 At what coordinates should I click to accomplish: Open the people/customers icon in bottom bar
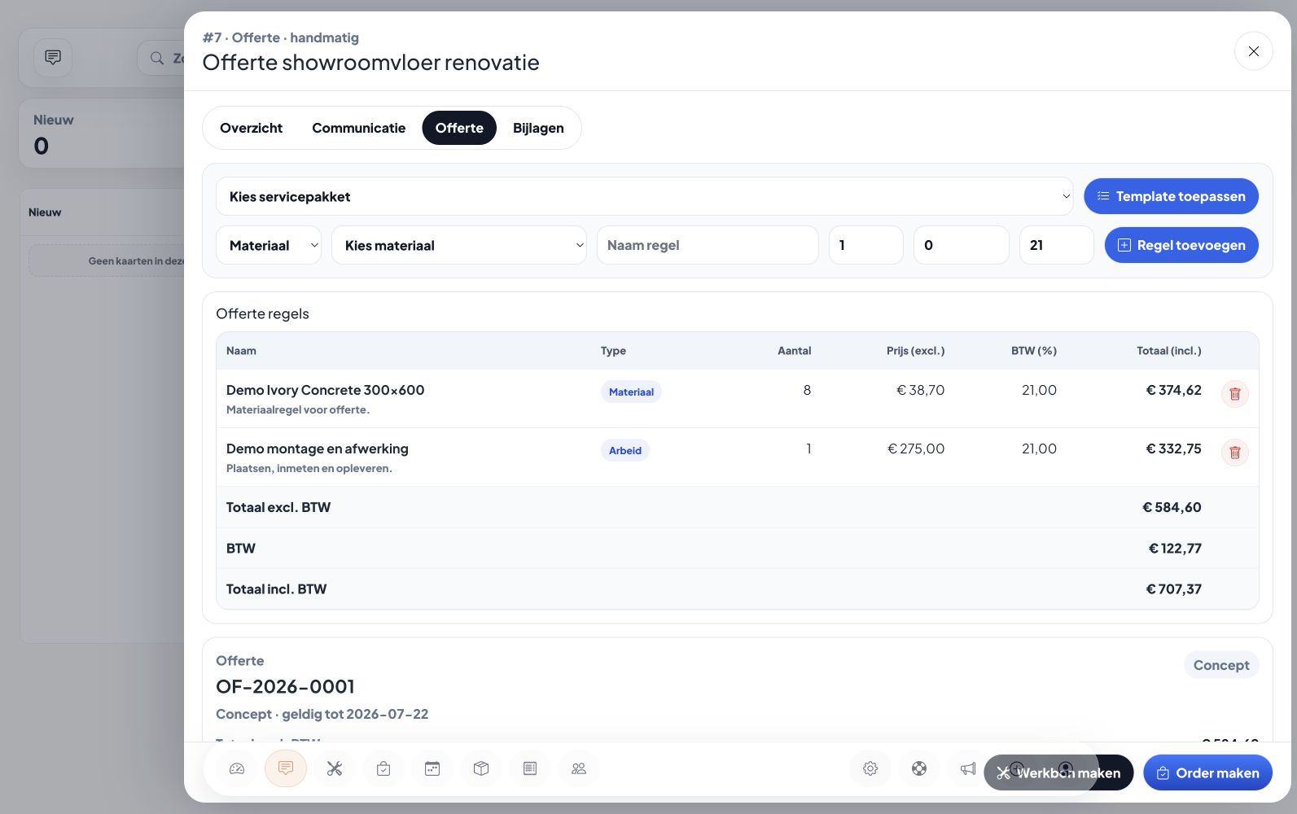point(579,768)
